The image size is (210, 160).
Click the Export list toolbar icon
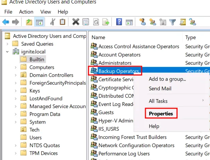click(106, 22)
